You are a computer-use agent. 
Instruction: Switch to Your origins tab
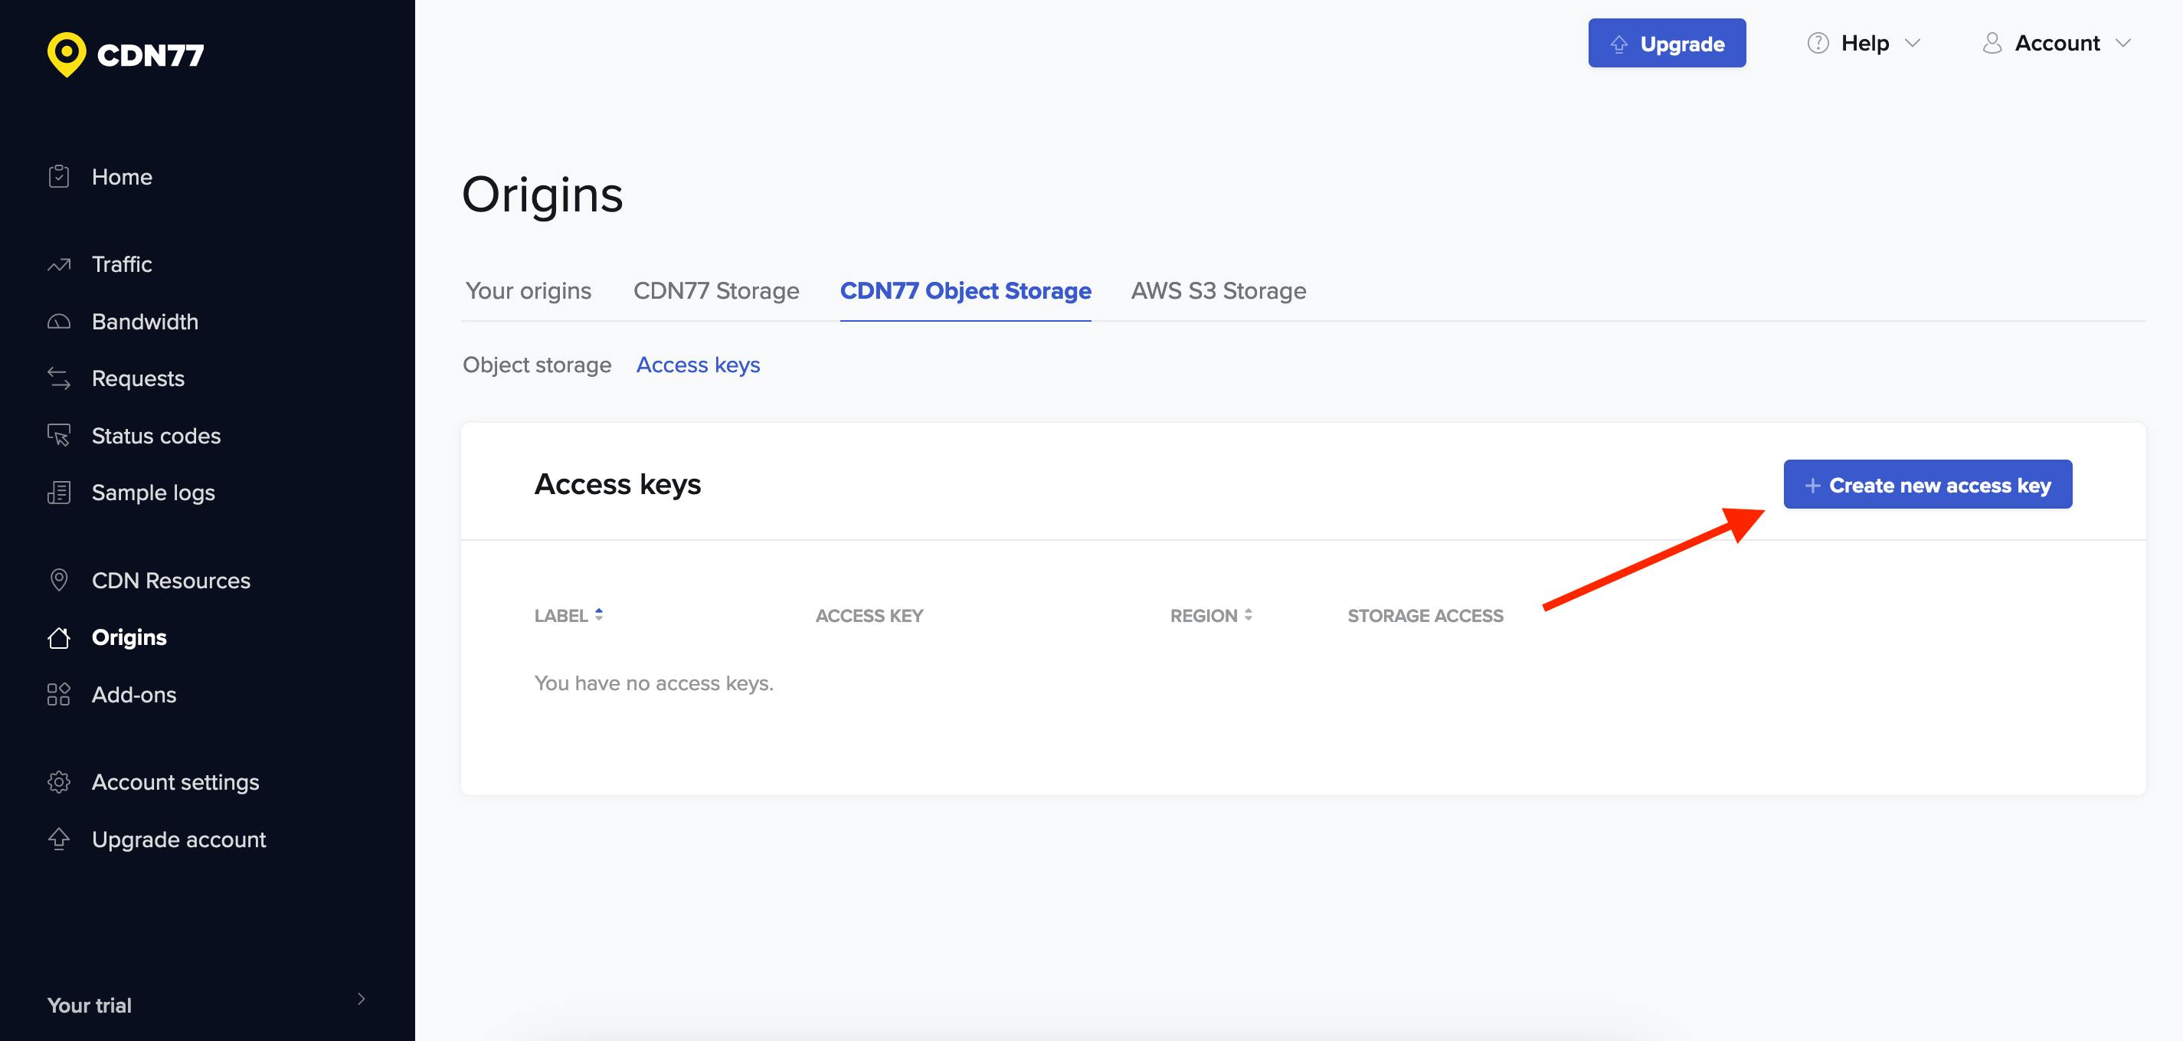(528, 291)
